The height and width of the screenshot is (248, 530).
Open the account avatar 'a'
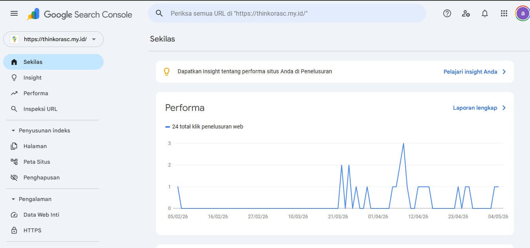(x=523, y=13)
